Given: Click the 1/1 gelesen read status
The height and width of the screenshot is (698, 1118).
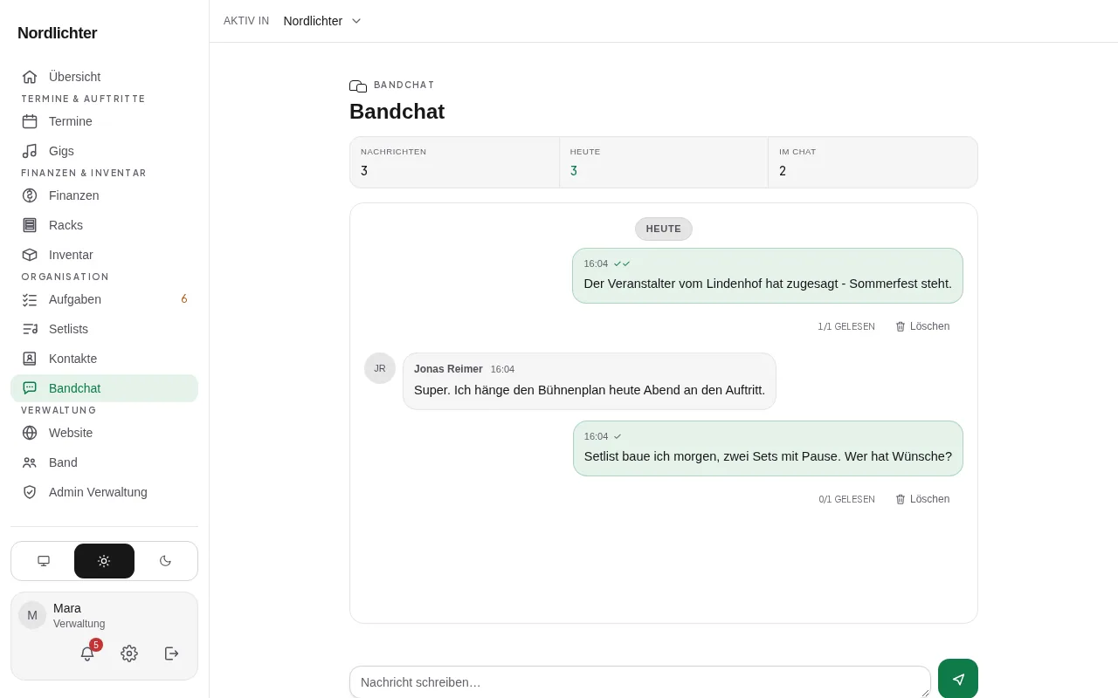Looking at the screenshot, I should pyautogui.click(x=846, y=326).
